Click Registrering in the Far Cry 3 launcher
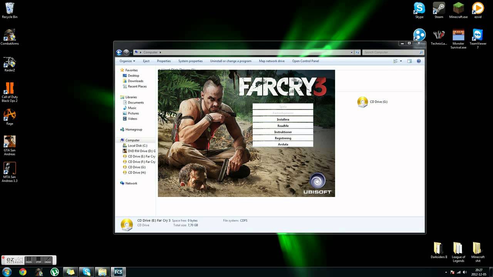This screenshot has width=493, height=277. 283,138
